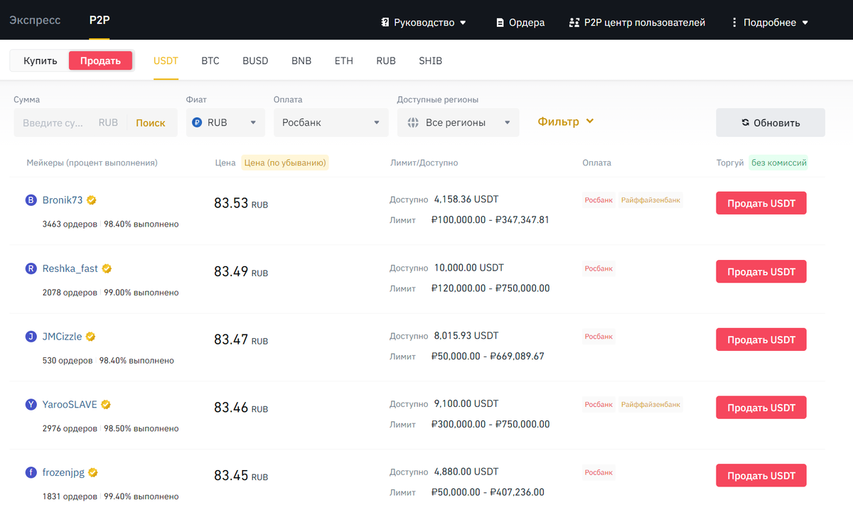853x517 pixels.
Task: Click limit ₽300,000.00 - ₽750,000.00
Action: click(490, 424)
